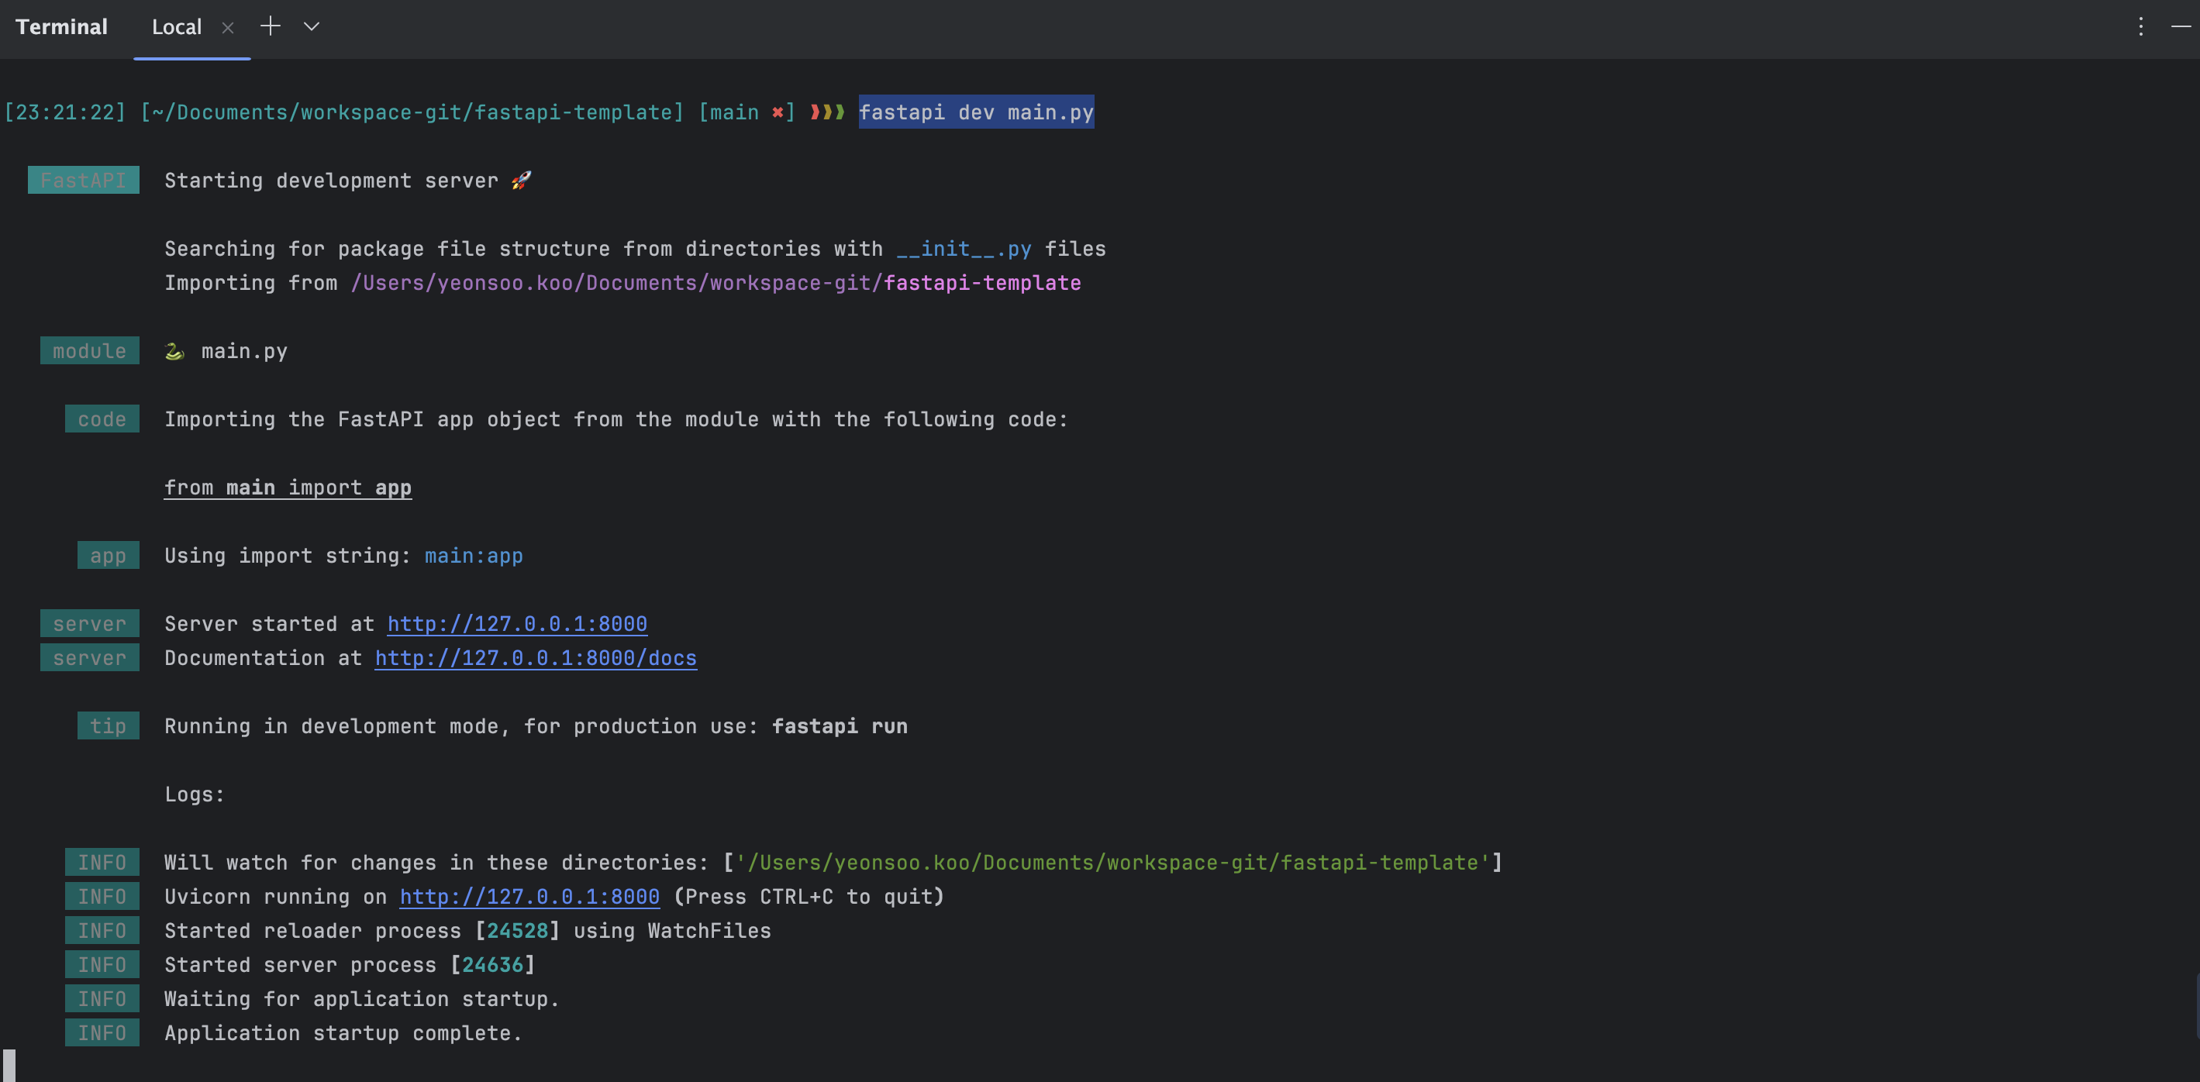This screenshot has width=2200, height=1082.
Task: Open the terminal options kebab menu
Action: pos(2140,26)
